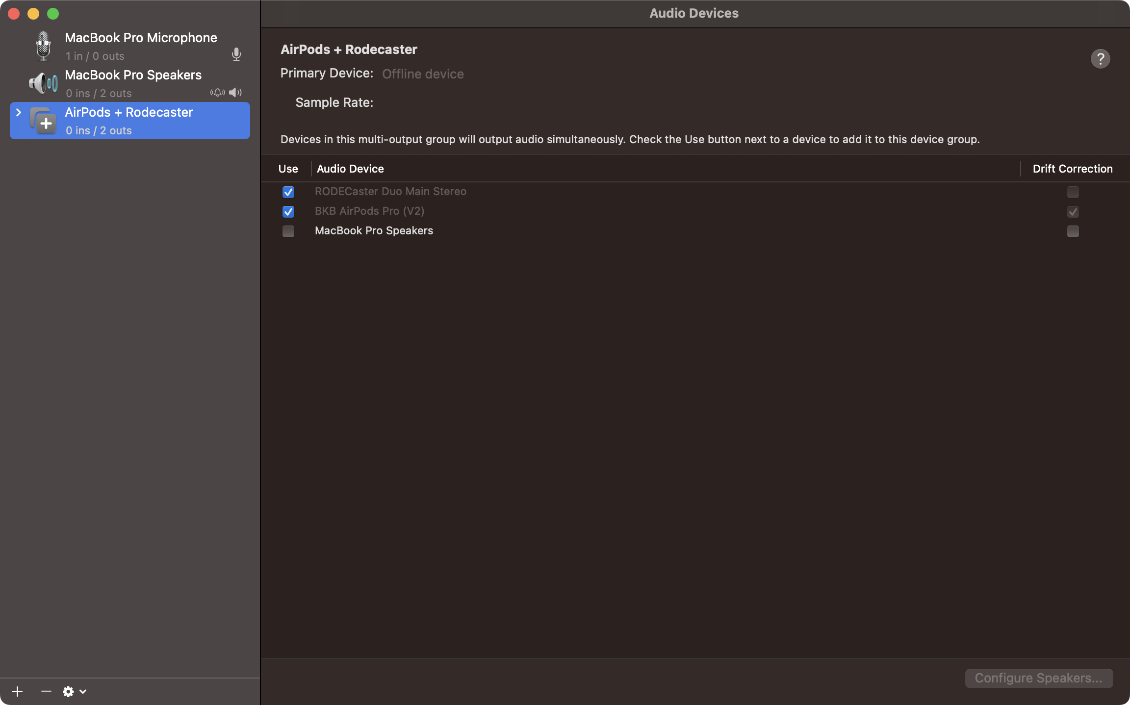This screenshot has width=1130, height=705.
Task: Enable Use checkbox for MacBook Pro Speakers
Action: tap(288, 231)
